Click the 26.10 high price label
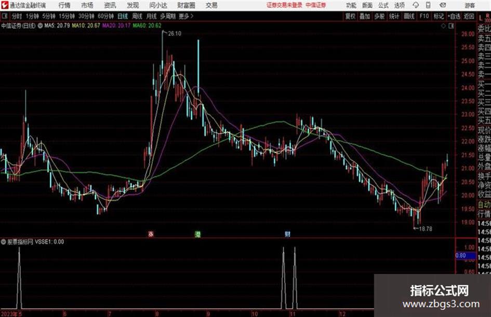Screen dimensions: 491x317 [x=175, y=34]
